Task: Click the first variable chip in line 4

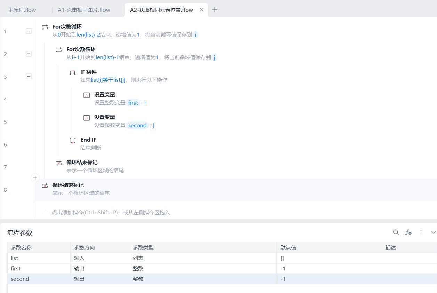Action: [133, 103]
